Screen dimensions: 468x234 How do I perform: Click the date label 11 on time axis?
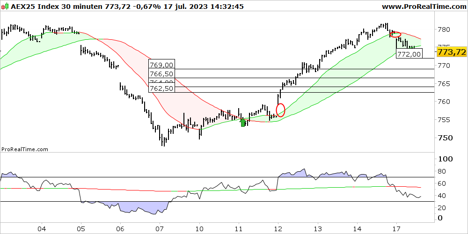(239, 228)
